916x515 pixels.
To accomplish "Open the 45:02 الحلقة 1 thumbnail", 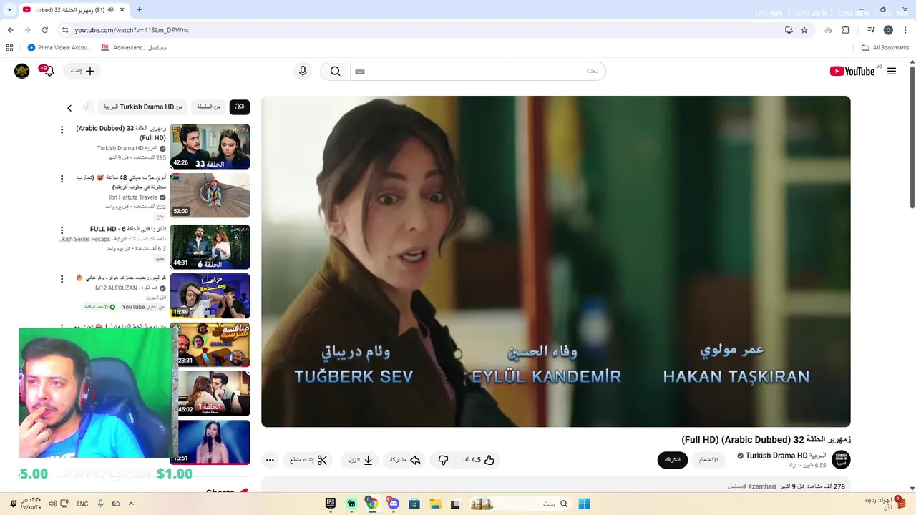I will pos(213,393).
